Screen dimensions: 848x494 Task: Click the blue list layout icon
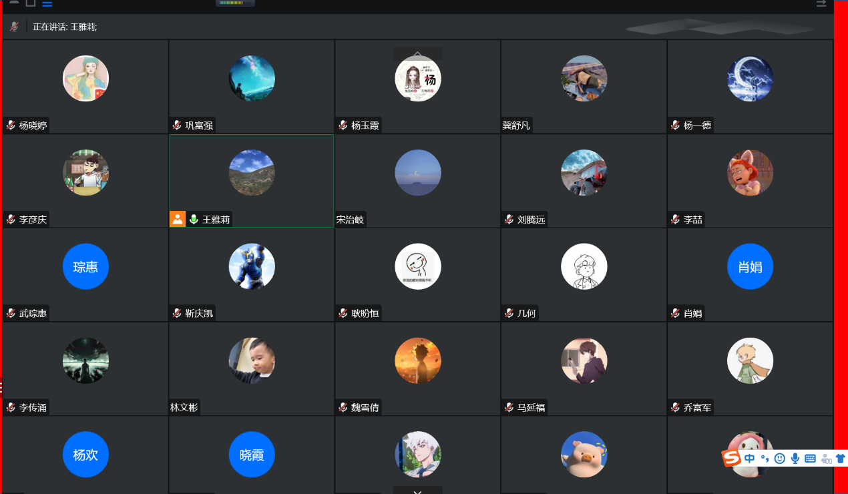click(x=47, y=4)
